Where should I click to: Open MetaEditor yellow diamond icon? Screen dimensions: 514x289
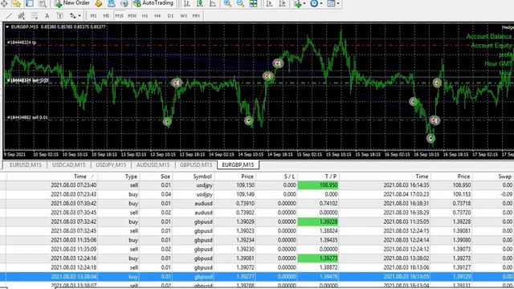coord(99,3)
